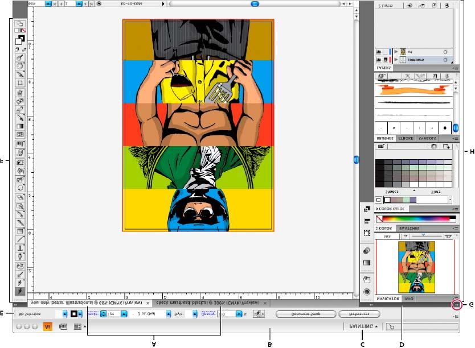Click the swap fill and stroke arrows
This screenshot has width=475, height=348.
pyautogui.click(x=23, y=49)
